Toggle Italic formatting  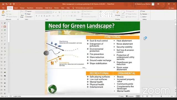coord(39,16)
